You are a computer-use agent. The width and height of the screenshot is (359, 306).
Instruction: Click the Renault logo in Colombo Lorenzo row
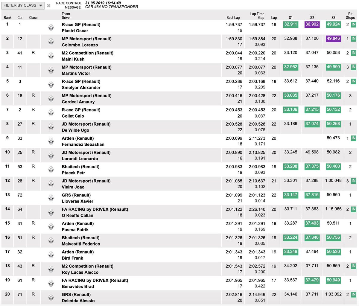pos(51,42)
